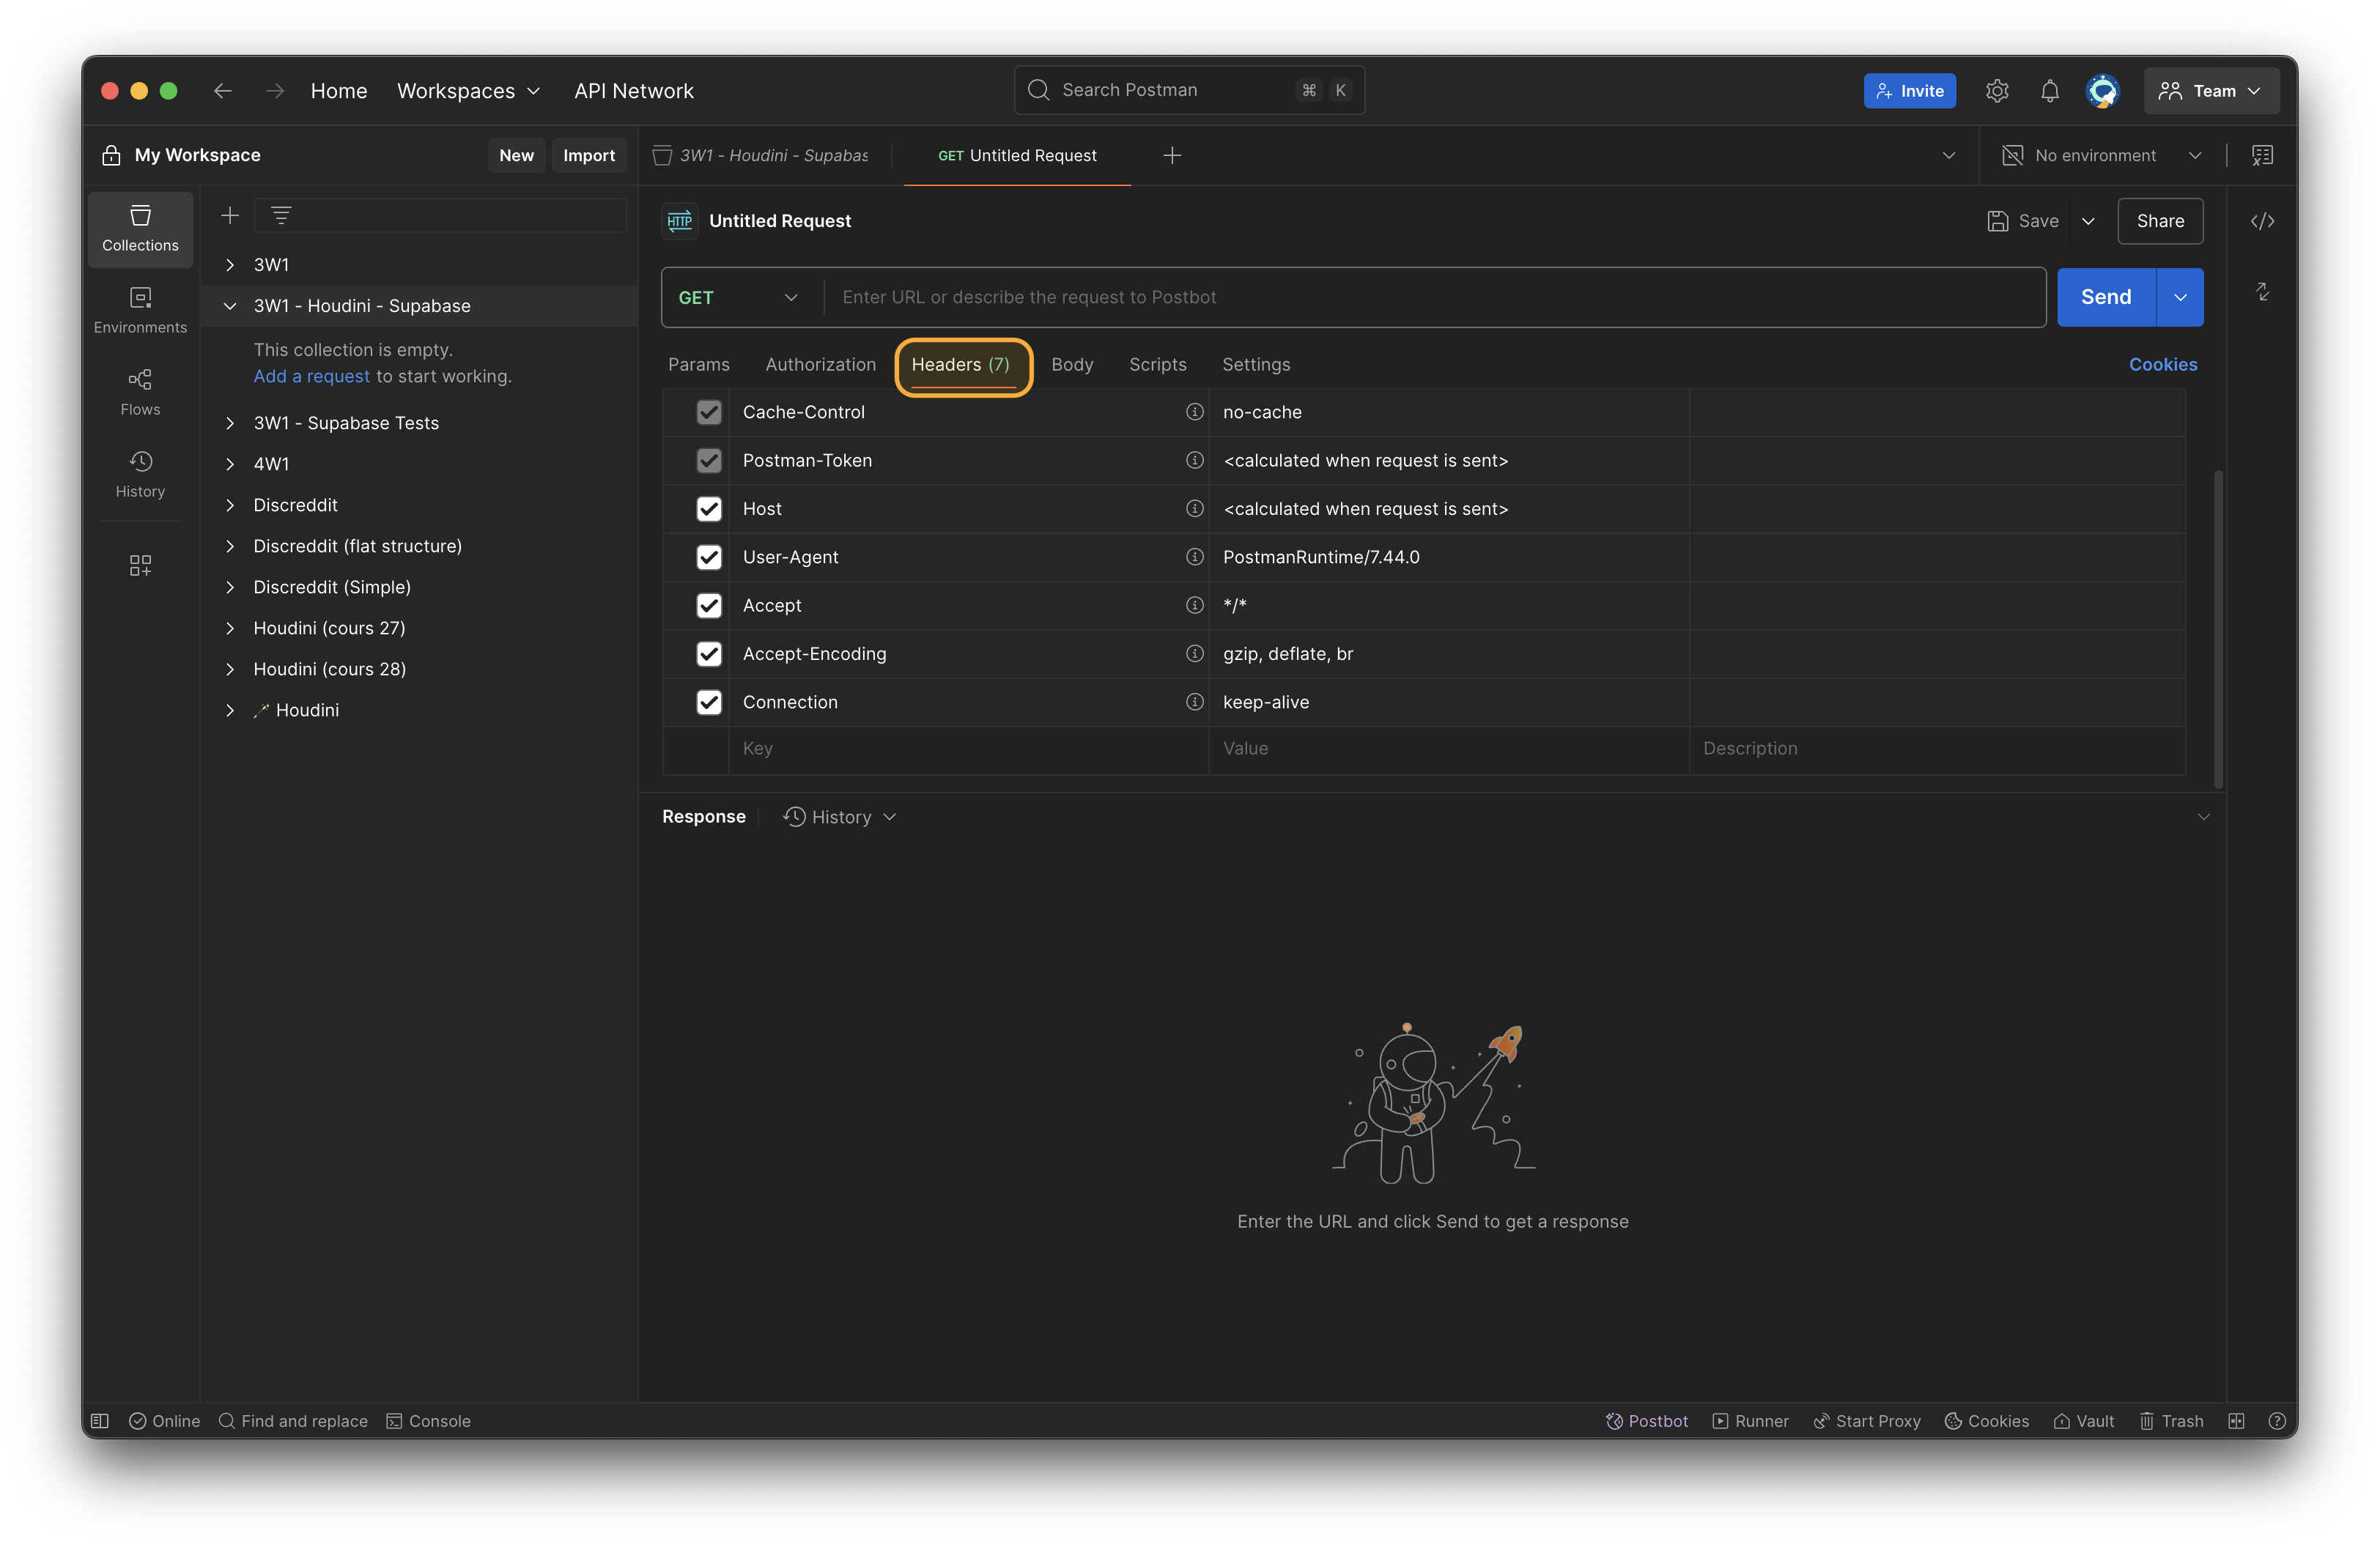Switch to the Settings tab
2380x1547 pixels.
pos(1256,365)
